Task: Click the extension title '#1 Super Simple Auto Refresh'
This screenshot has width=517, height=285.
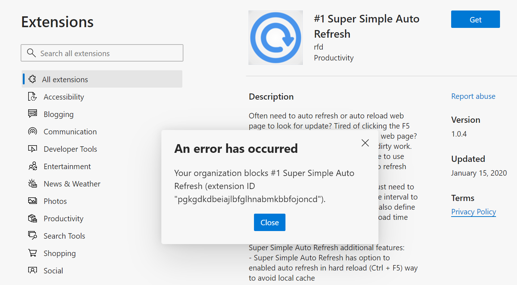Action: 367,26
